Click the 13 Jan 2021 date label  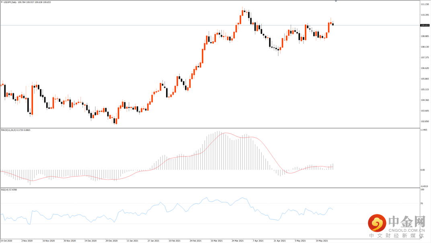pyautogui.click(x=133, y=241)
